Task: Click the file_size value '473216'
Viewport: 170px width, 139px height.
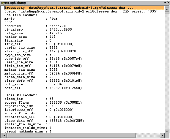Action: pos(56,33)
